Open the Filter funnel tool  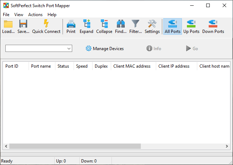pos(135,24)
